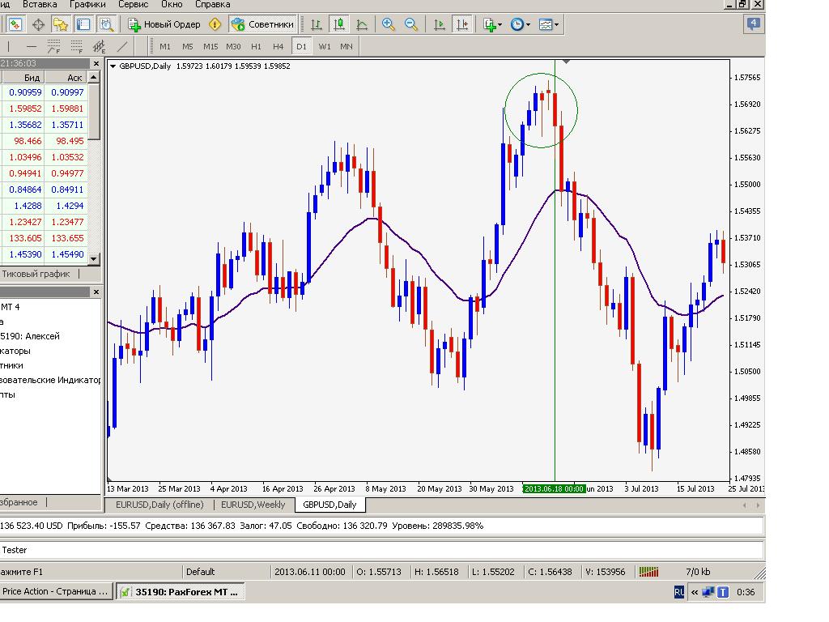Open the chat notifications icon showing 4
829x622 pixels.
[x=754, y=23]
